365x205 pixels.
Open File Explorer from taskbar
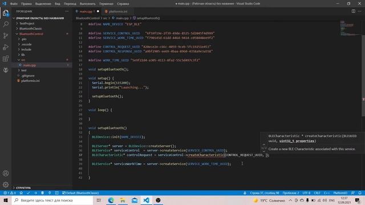[x=123, y=200]
